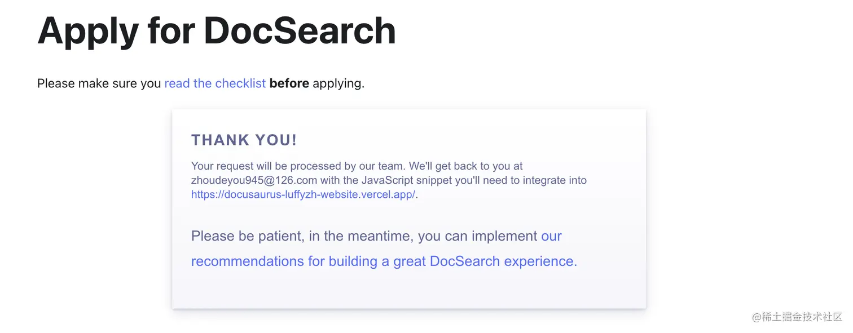Viewport: 853px width, 333px height.
Task: Click the "our" link after "implement"
Action: 551,236
